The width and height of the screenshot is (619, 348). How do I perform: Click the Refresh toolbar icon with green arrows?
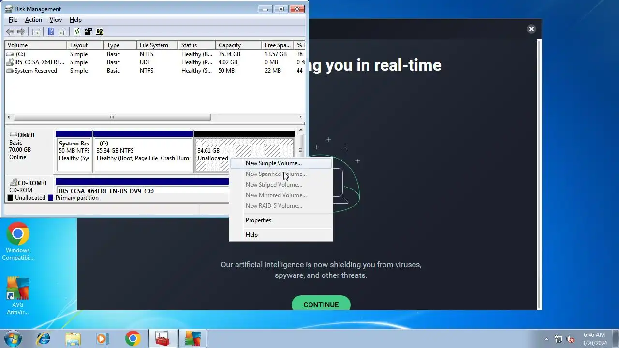coord(77,32)
